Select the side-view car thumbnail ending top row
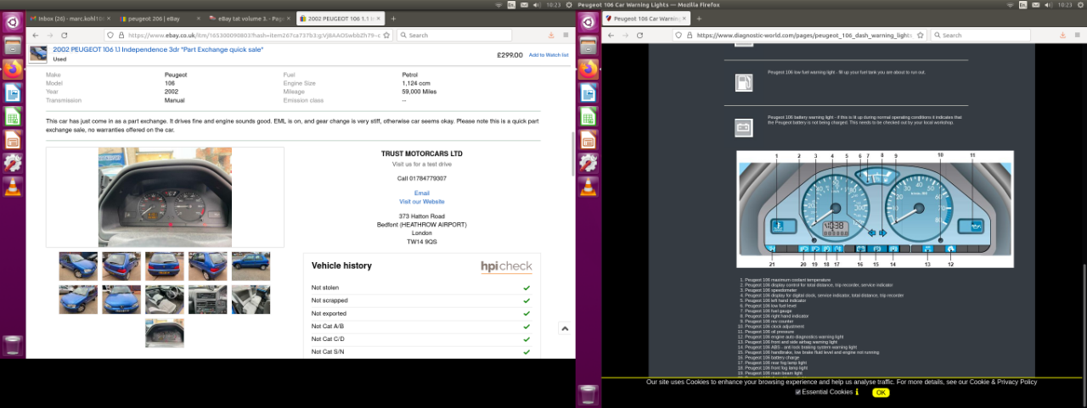1087x408 pixels. click(251, 266)
